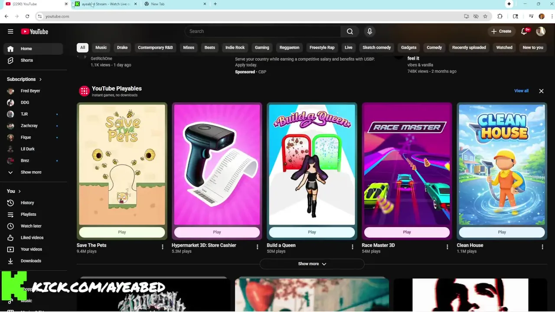This screenshot has width=555, height=312.
Task: Play Clean House
Action: click(502, 232)
